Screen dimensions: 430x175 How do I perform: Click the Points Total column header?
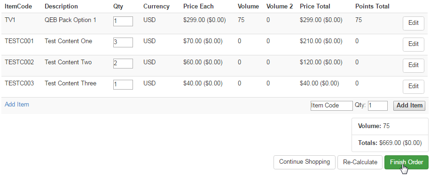372,6
